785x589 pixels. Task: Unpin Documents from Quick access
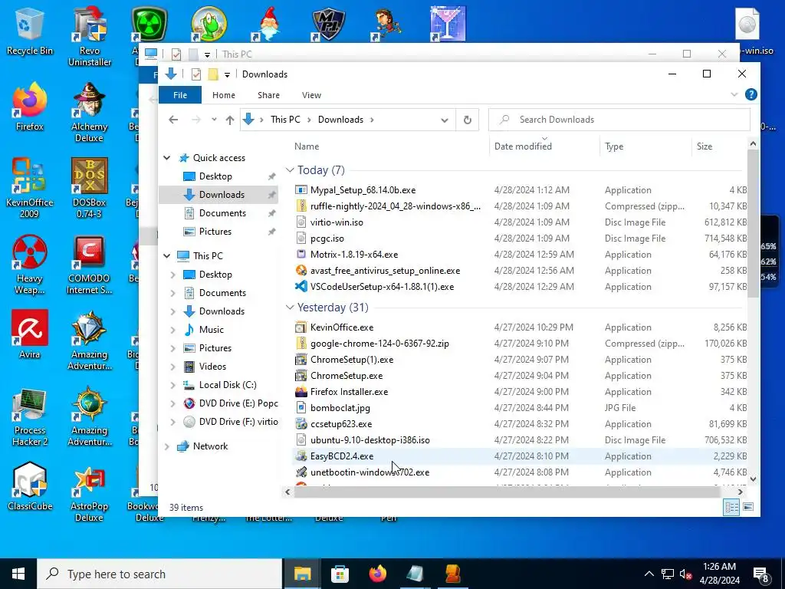pyautogui.click(x=272, y=213)
